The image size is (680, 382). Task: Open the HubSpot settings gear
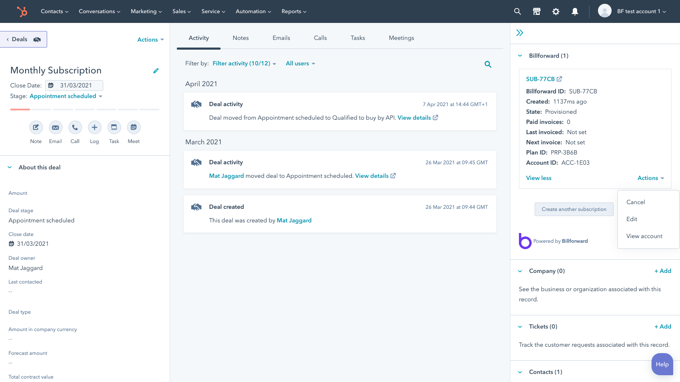pyautogui.click(x=555, y=11)
